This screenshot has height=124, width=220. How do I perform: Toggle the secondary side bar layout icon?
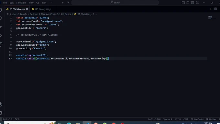pyautogui.click(x=192, y=3)
